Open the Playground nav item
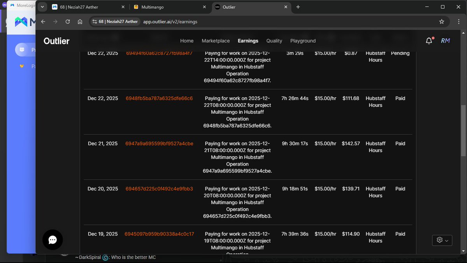The image size is (467, 263). (x=303, y=41)
